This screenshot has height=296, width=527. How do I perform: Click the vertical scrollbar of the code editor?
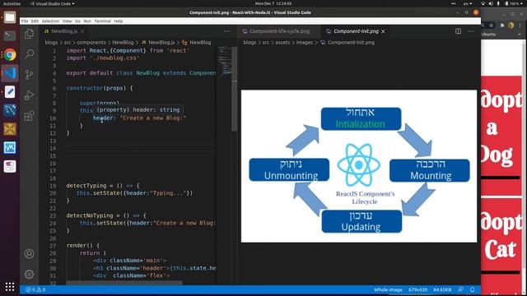pyautogui.click(x=235, y=89)
